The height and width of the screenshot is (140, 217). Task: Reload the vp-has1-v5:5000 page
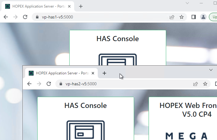pyautogui.click(x=25, y=17)
